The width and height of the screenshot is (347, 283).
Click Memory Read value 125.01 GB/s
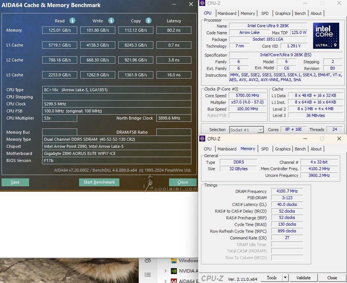pos(60,30)
